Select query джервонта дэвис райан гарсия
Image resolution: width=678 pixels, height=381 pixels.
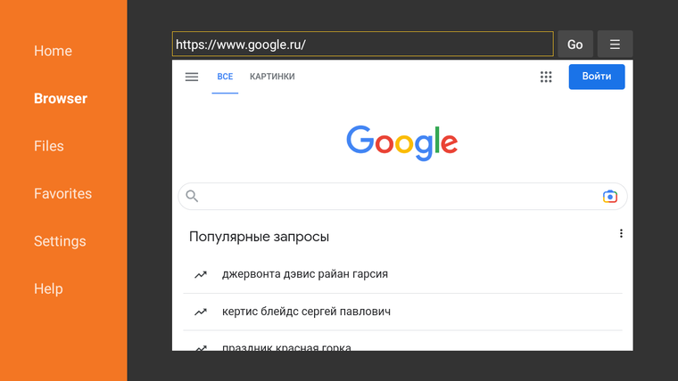305,274
